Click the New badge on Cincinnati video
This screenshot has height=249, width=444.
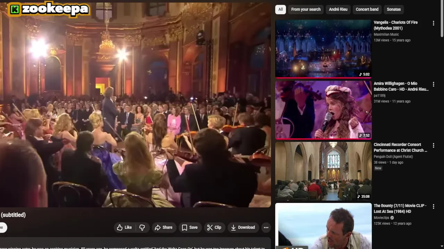[378, 168]
